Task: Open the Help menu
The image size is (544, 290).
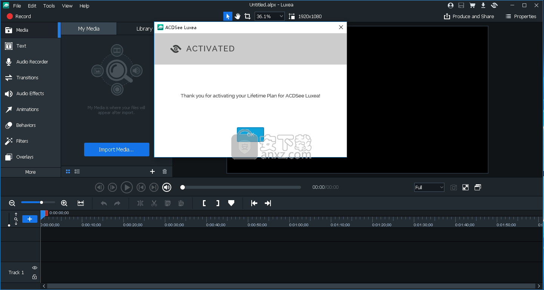Action: coord(85,6)
